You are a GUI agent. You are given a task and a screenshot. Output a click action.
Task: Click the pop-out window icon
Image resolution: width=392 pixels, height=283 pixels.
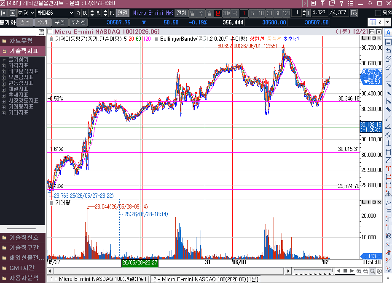click(x=332, y=3)
